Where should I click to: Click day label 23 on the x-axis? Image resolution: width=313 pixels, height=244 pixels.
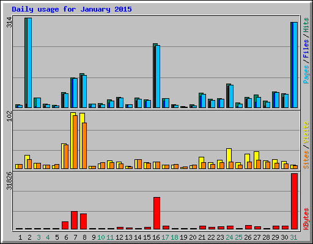click(x=220, y=237)
